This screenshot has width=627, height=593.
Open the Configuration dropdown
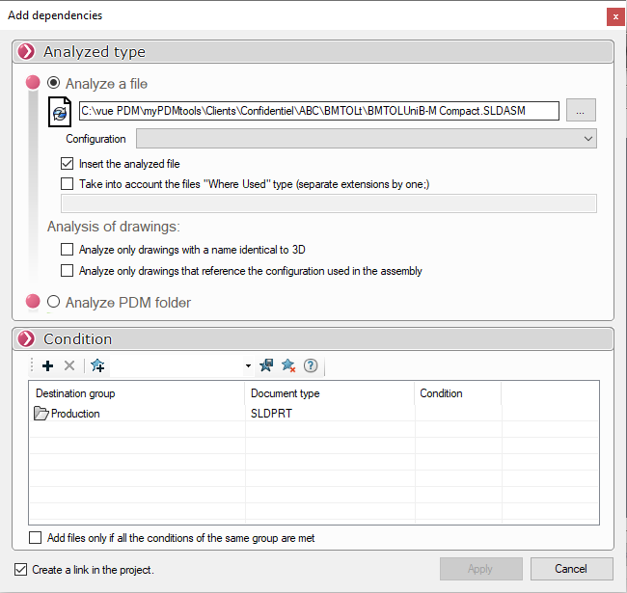coord(366,139)
